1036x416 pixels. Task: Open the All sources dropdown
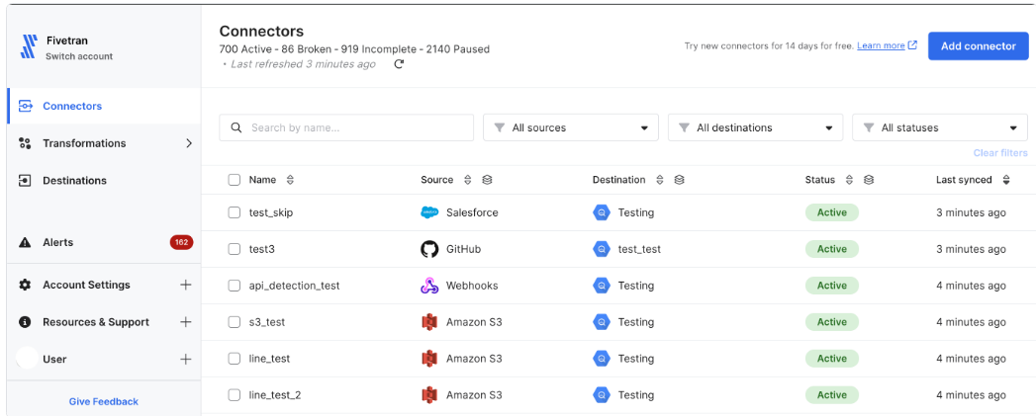pos(571,127)
